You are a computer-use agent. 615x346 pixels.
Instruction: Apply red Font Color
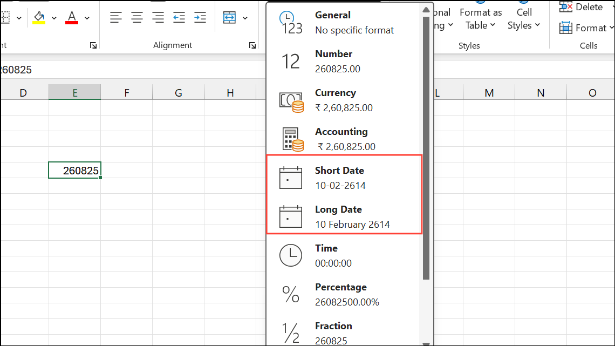click(72, 17)
